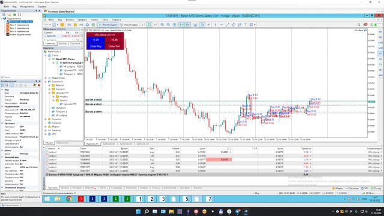This screenshot has height=216, width=384.
Task: Select MyAdvisor in Navigator tree
Action: pos(61,108)
